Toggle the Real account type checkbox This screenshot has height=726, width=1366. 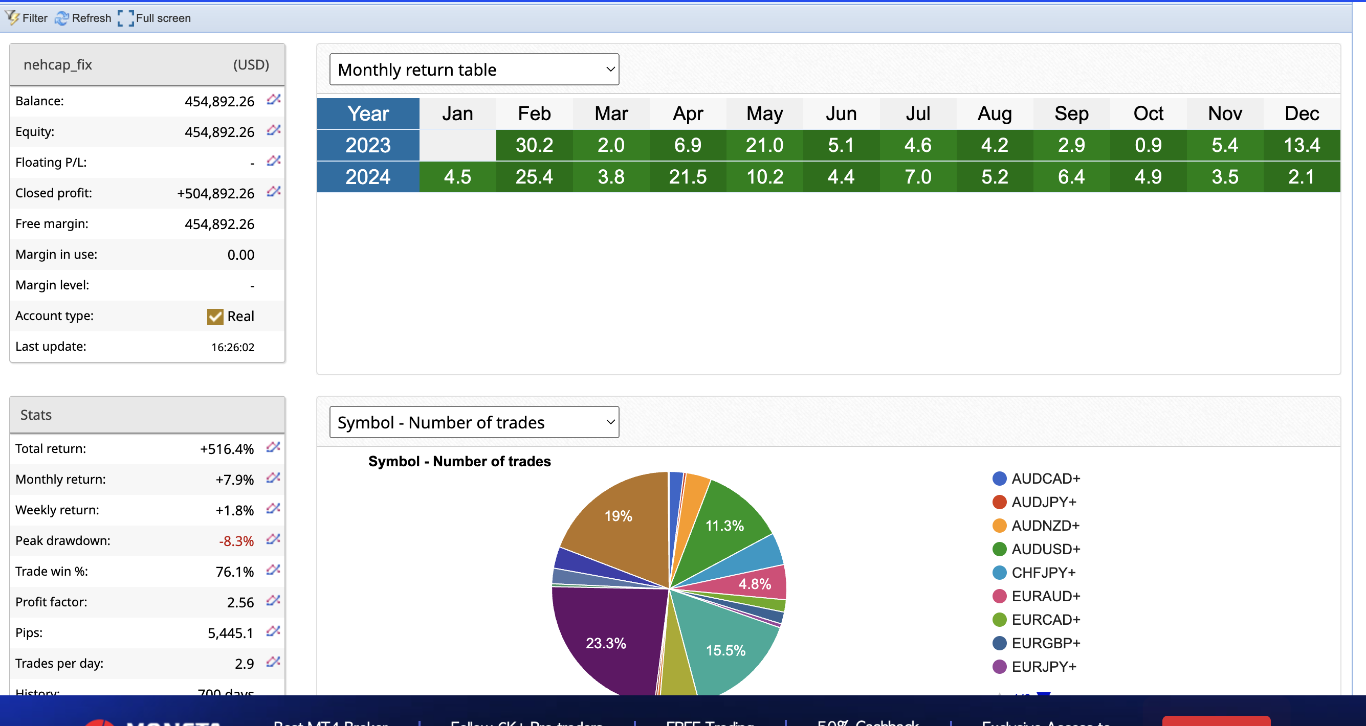[215, 316]
